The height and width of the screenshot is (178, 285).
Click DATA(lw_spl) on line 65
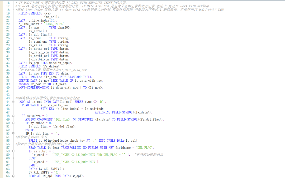[73, 176]
